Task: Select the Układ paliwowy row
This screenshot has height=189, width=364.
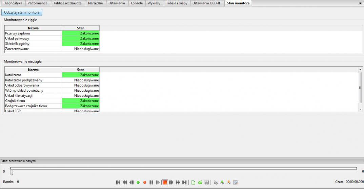Action: [52, 39]
